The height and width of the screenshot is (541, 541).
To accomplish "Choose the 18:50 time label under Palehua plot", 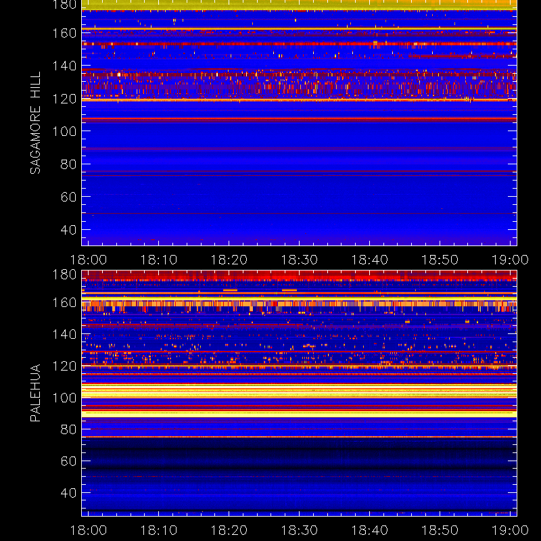I will [440, 530].
